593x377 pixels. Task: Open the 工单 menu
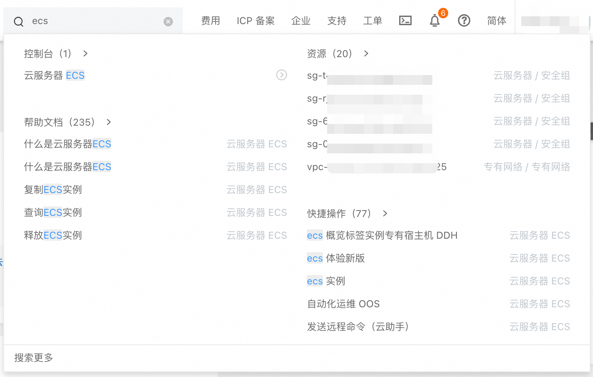373,21
